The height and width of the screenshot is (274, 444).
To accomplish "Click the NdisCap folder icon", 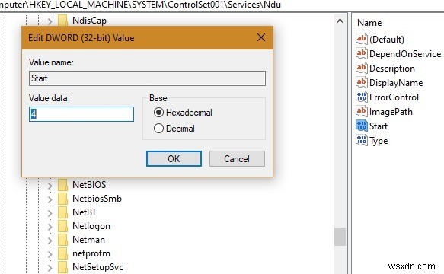I will [x=62, y=21].
